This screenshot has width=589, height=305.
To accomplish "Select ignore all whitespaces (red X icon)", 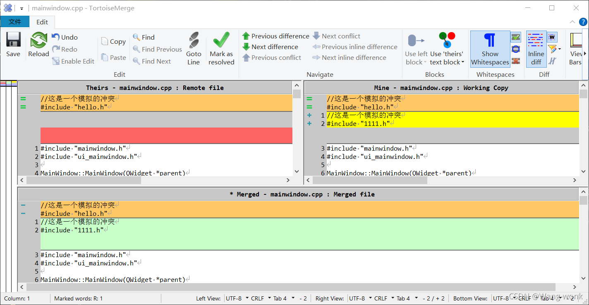I will [x=515, y=61].
